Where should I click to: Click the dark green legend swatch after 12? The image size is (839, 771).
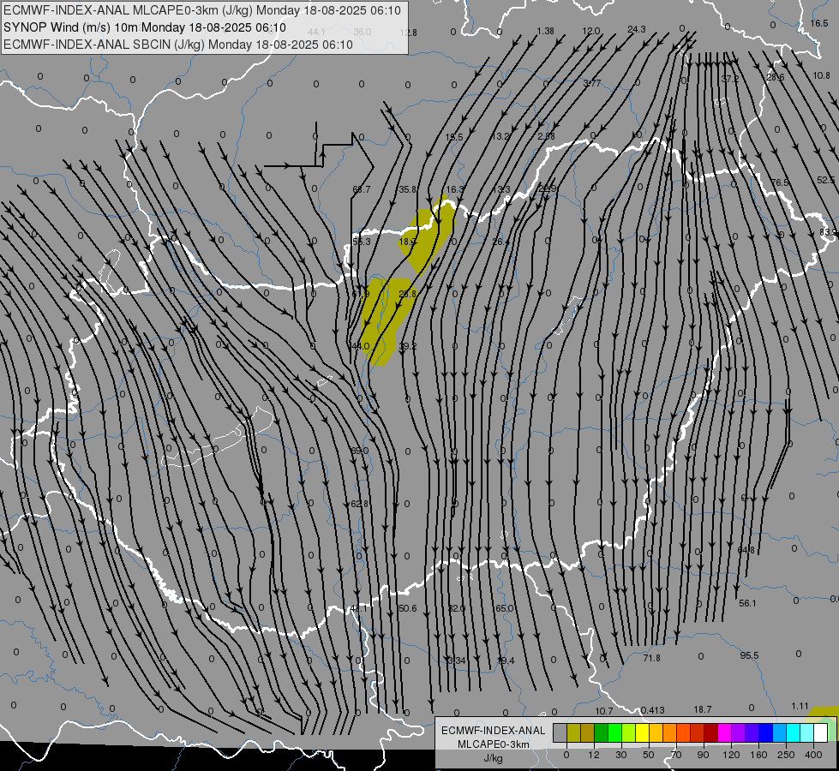click(601, 732)
